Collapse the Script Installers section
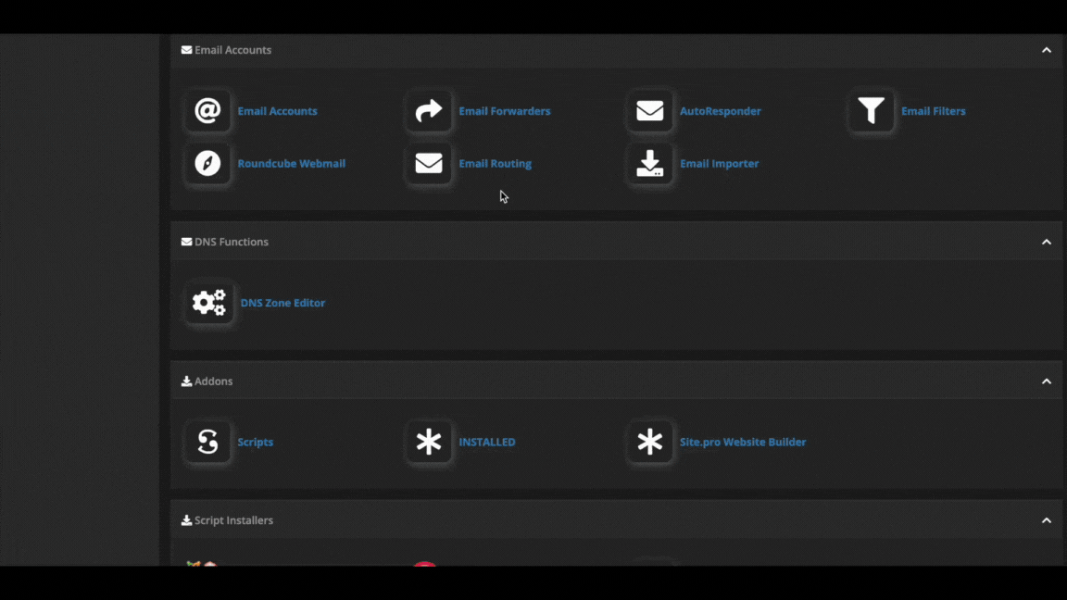Image resolution: width=1067 pixels, height=600 pixels. 1046,520
